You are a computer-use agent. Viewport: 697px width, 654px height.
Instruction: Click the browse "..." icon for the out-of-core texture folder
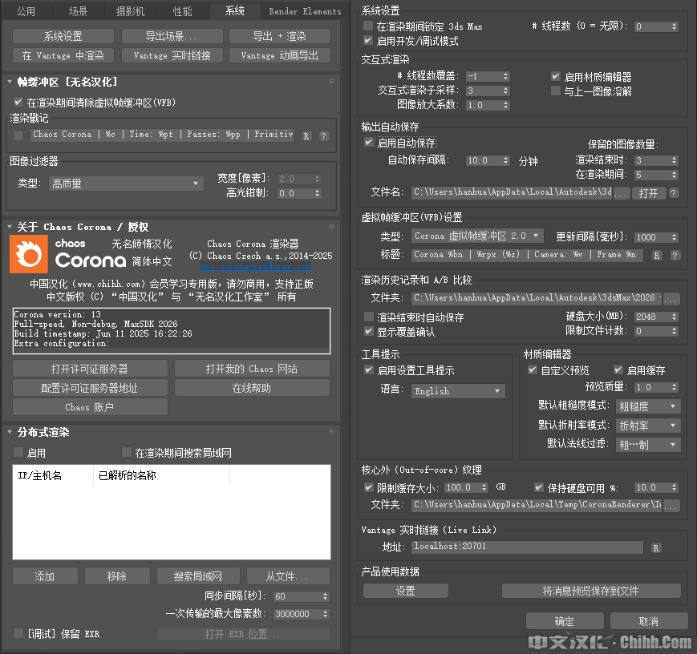coord(673,507)
